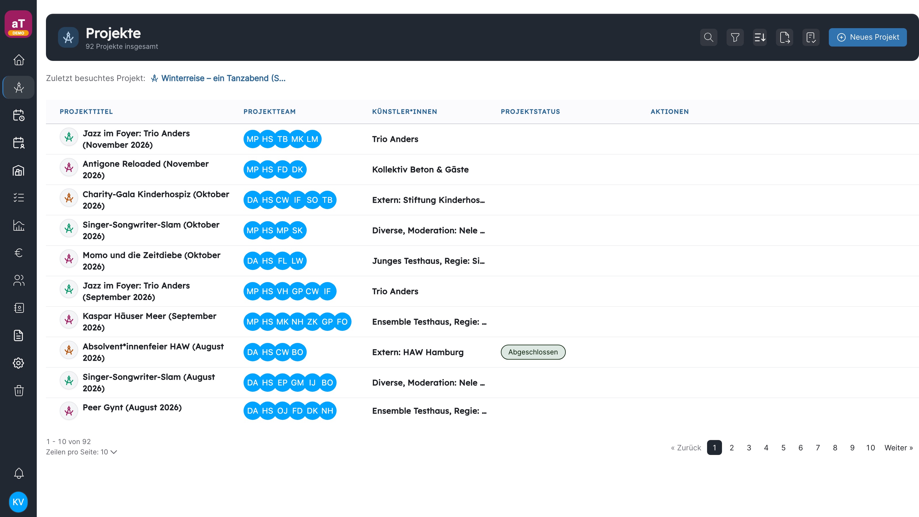Click the search magnifier in header
919x517 pixels.
point(708,37)
